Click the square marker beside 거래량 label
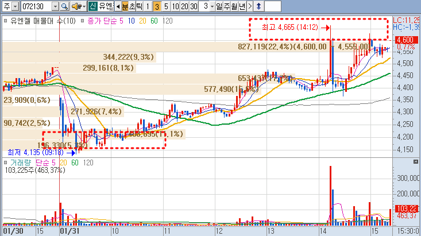This screenshot has width=421, height=236. click(x=5, y=163)
